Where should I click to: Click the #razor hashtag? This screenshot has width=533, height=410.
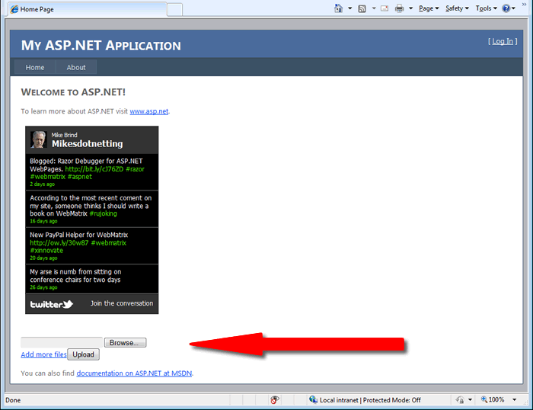[x=135, y=169]
